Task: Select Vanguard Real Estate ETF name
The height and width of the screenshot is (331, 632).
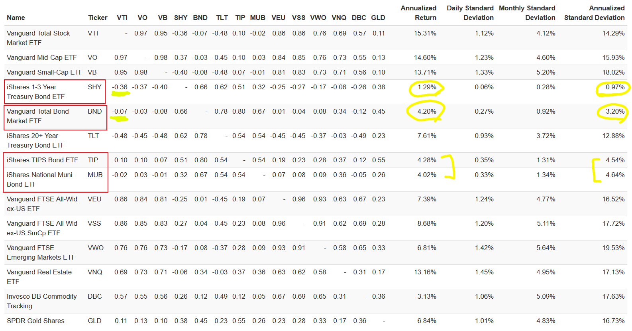Action: (39, 277)
